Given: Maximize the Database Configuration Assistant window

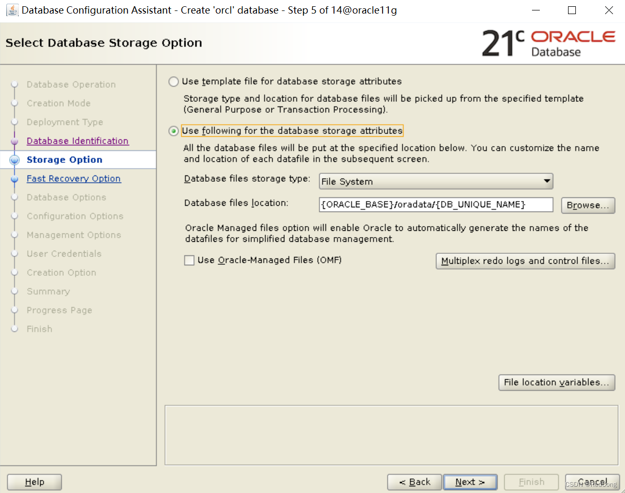Looking at the screenshot, I should (x=572, y=10).
